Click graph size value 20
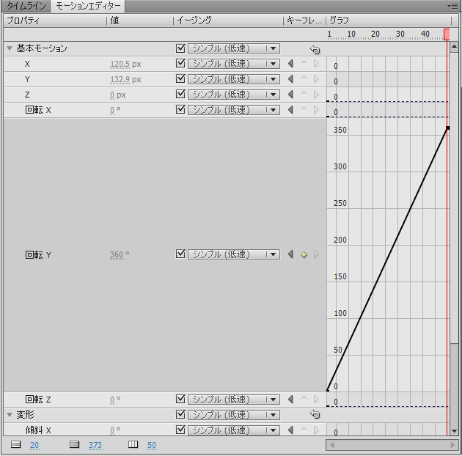 [x=34, y=445]
